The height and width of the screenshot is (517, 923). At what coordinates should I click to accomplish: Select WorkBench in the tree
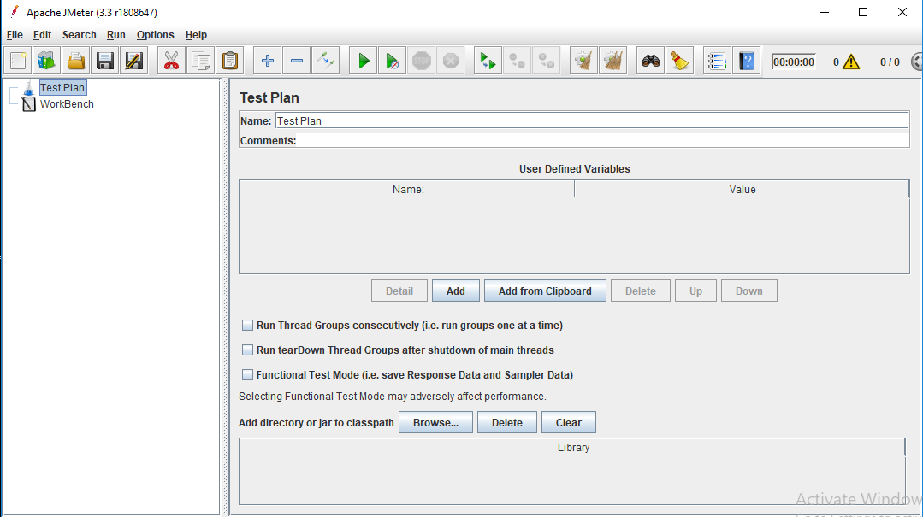[67, 104]
